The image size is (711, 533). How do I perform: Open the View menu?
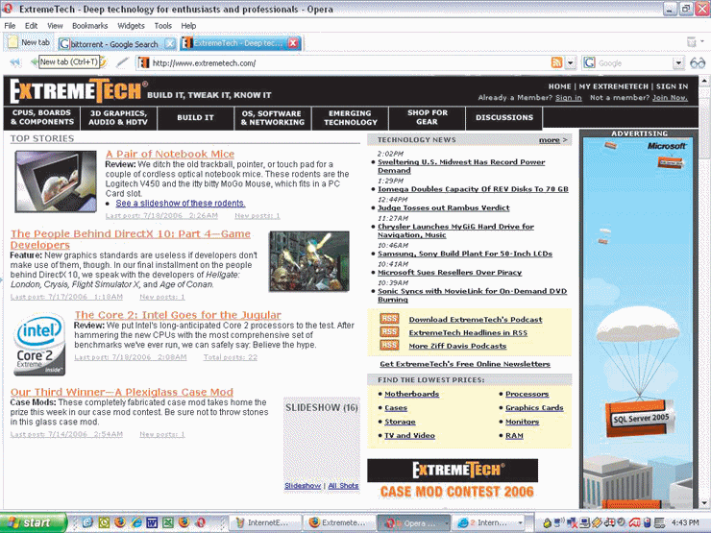[x=55, y=26]
